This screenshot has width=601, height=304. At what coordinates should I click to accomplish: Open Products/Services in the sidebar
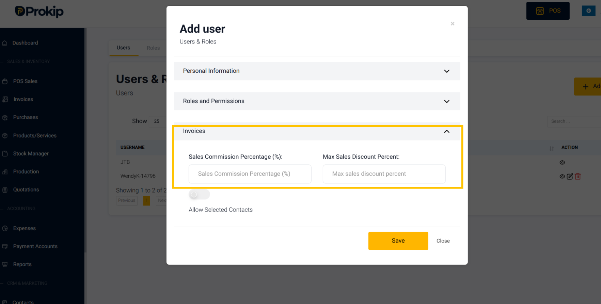click(35, 136)
